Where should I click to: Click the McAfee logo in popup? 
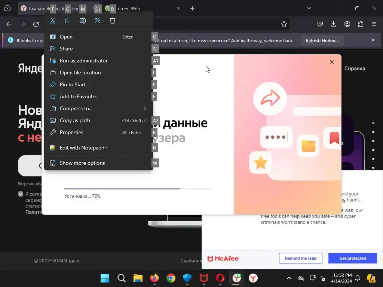(223, 259)
